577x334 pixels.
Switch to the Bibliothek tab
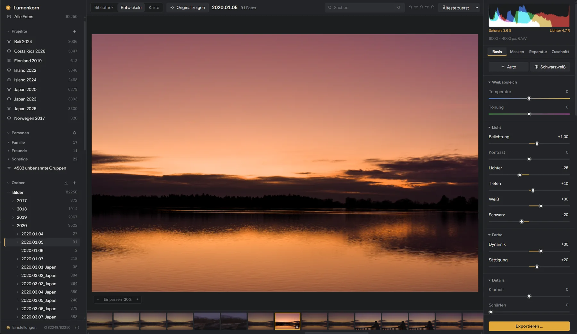point(104,8)
